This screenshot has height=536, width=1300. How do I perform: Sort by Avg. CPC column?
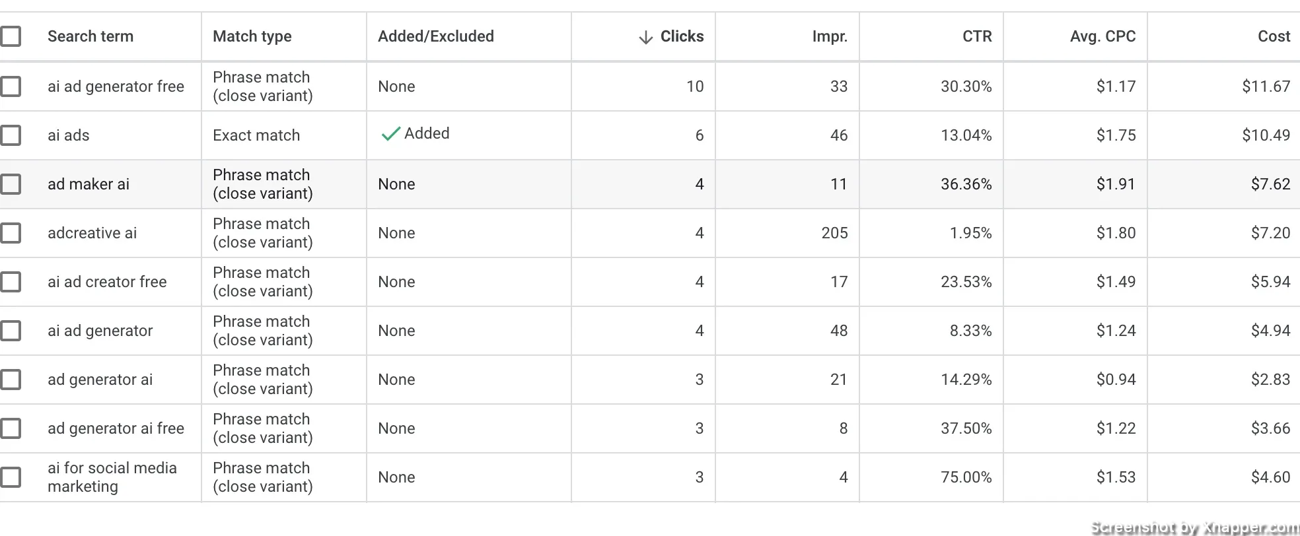point(1102,36)
